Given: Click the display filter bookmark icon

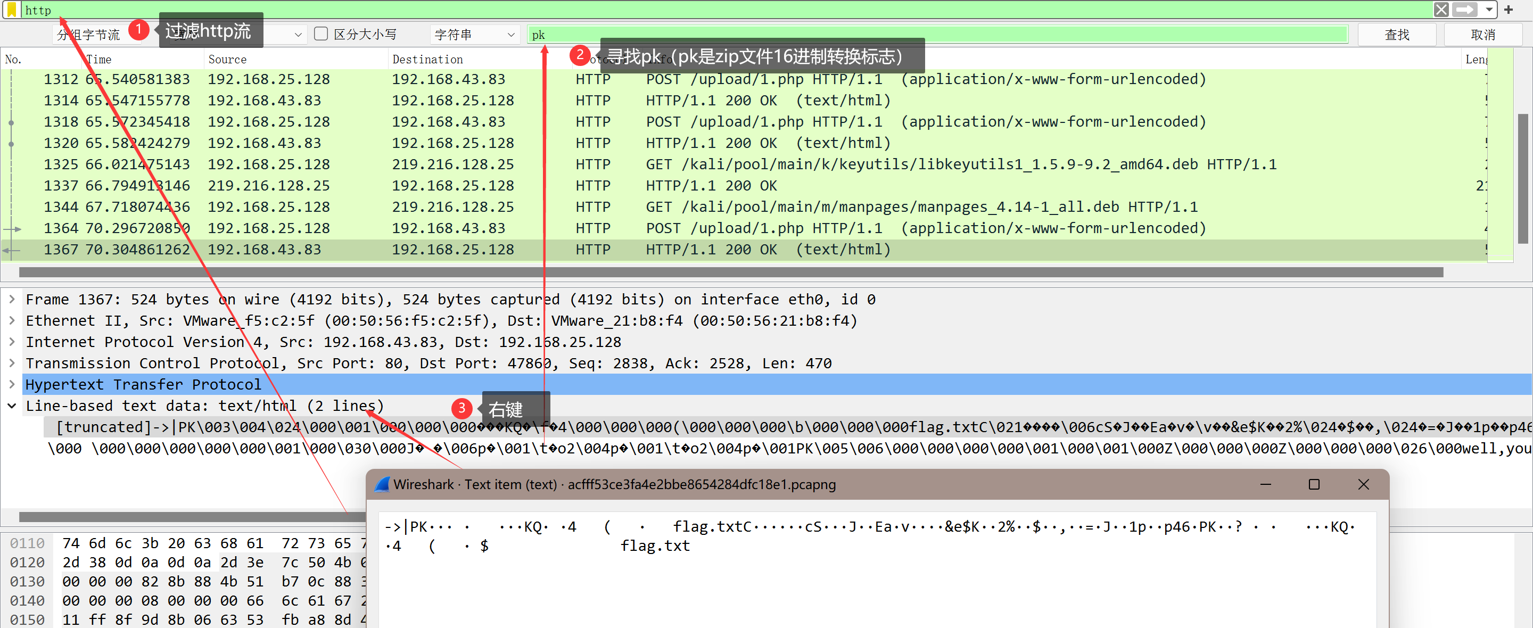Looking at the screenshot, I should (11, 10).
